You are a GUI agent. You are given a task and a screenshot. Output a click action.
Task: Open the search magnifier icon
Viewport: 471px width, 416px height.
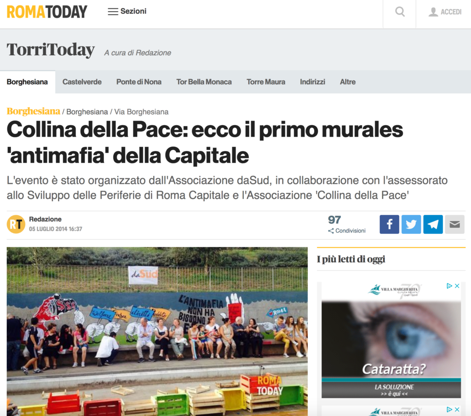tap(400, 12)
